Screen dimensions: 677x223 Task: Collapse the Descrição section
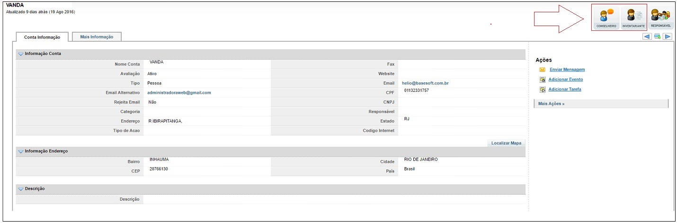21,189
